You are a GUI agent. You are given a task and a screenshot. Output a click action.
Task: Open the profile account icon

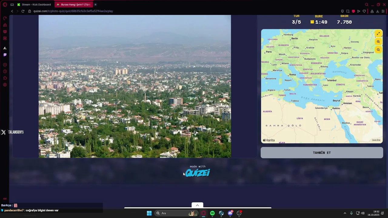point(372,11)
